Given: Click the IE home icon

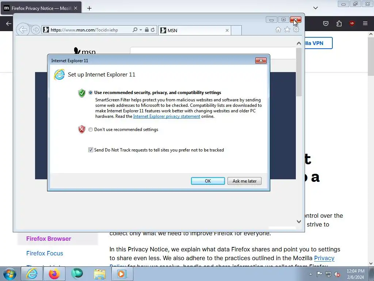Looking at the screenshot, I should (278, 29).
